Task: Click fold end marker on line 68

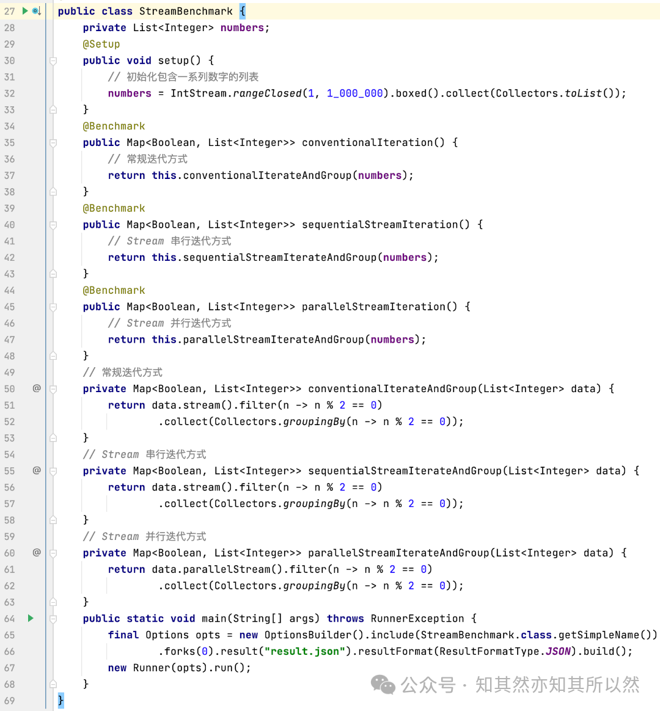Action: [53, 684]
